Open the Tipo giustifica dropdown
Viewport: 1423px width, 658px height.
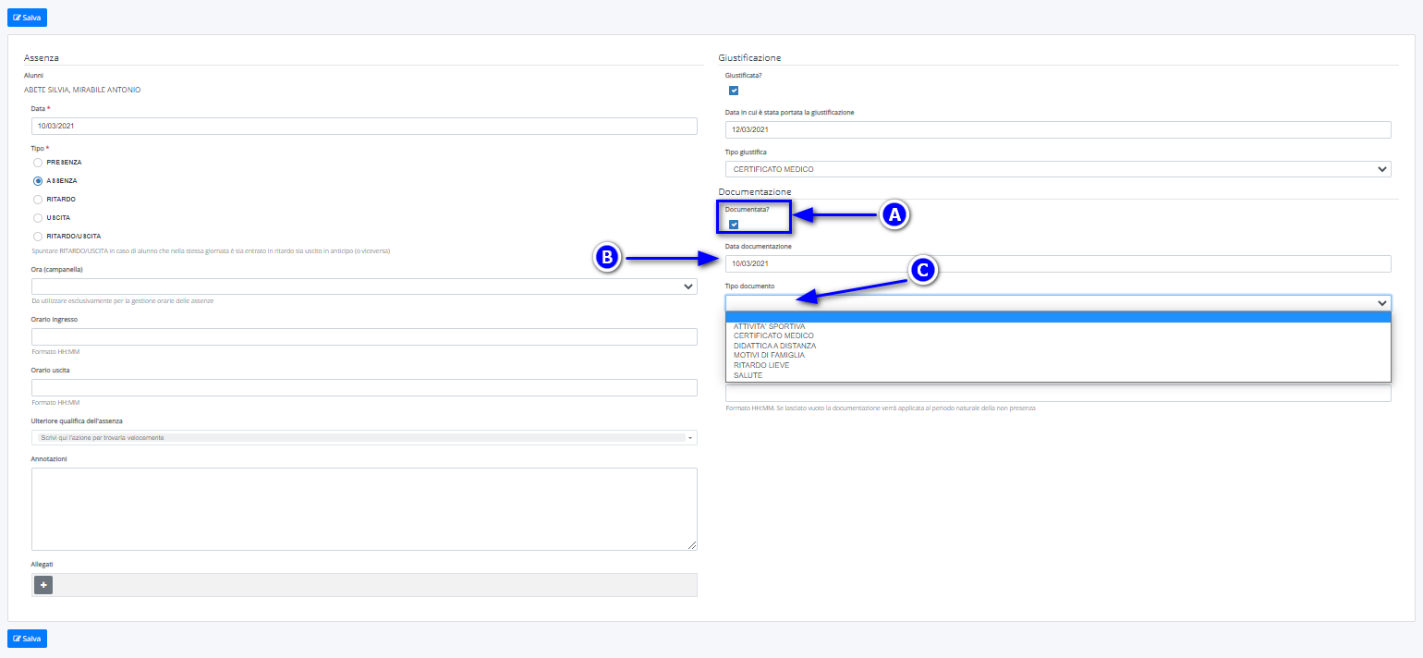[x=1058, y=169]
